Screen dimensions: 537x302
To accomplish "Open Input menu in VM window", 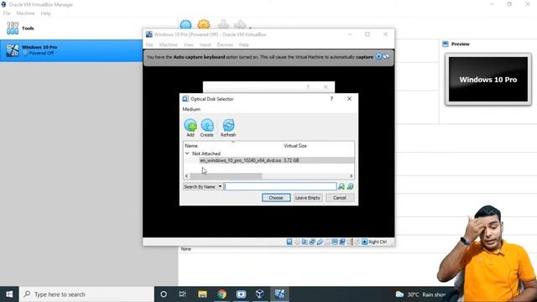I will [x=205, y=44].
